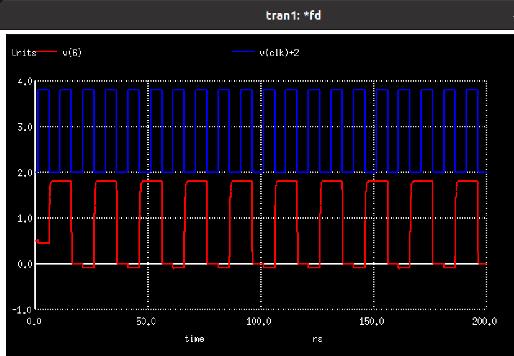Click the 'Units' label
Screen dimensions: 514x356
[x=23, y=53]
